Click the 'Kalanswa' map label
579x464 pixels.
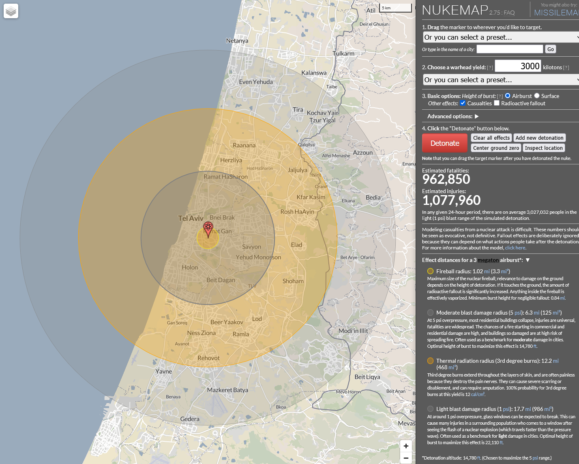point(314,73)
